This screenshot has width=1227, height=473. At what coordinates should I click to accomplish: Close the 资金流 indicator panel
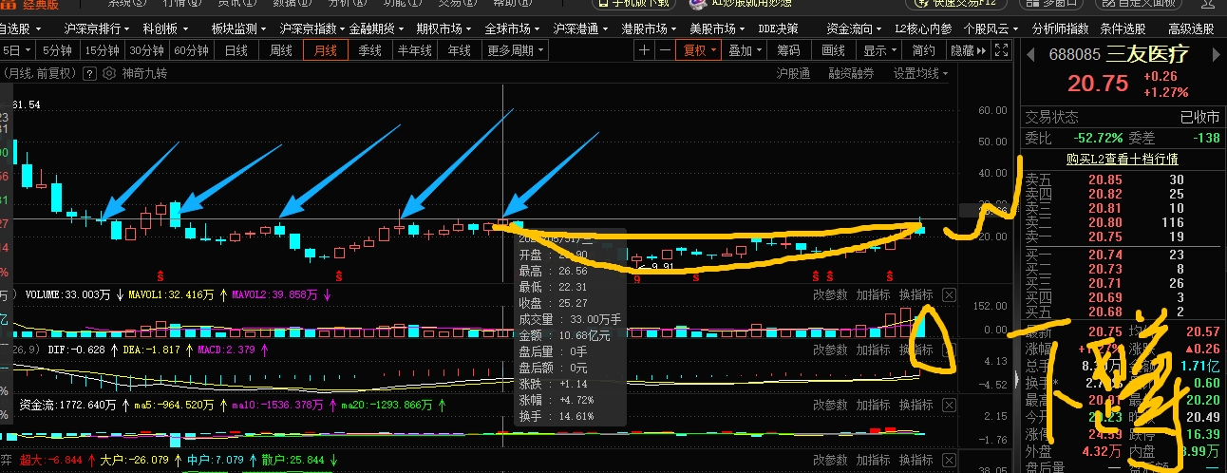click(x=949, y=405)
